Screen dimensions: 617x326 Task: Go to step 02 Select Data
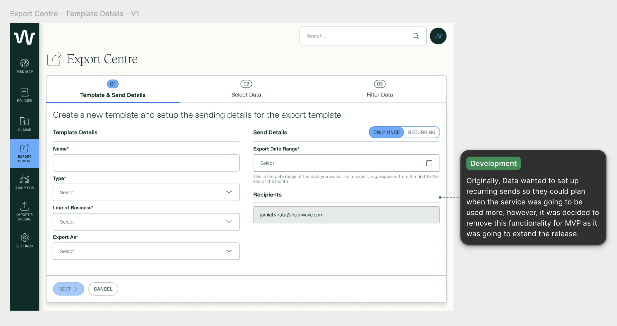(246, 89)
